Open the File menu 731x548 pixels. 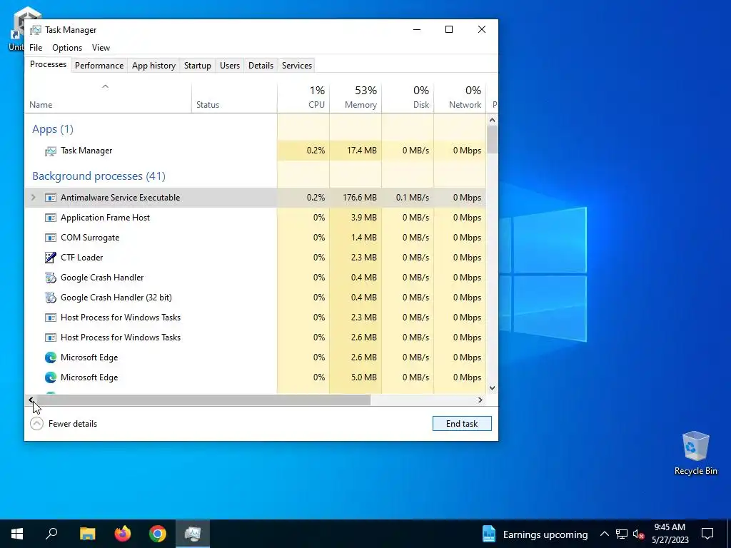pos(36,48)
